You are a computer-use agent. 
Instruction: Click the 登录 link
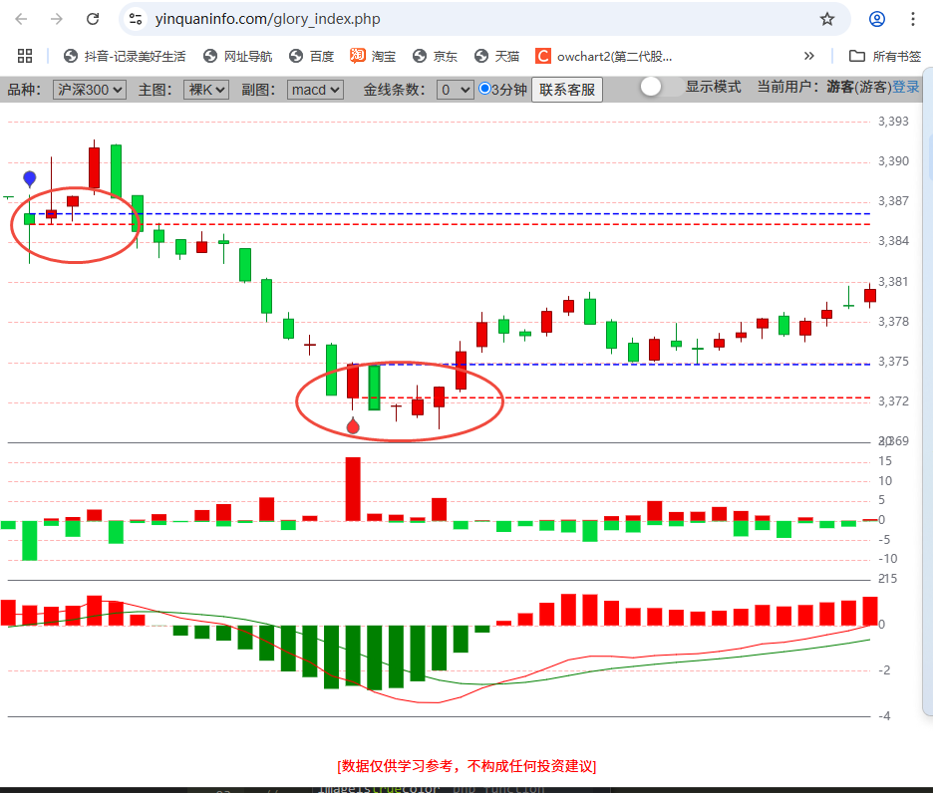point(906,87)
